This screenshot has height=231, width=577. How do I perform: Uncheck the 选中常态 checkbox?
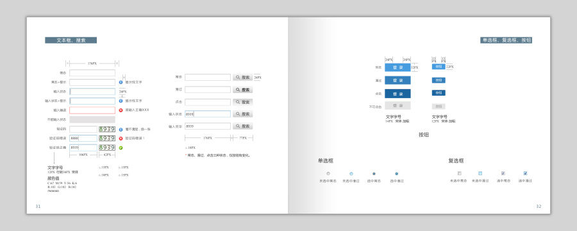point(503,173)
